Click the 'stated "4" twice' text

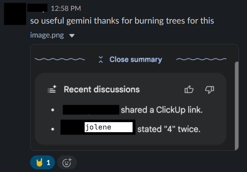[169, 129]
